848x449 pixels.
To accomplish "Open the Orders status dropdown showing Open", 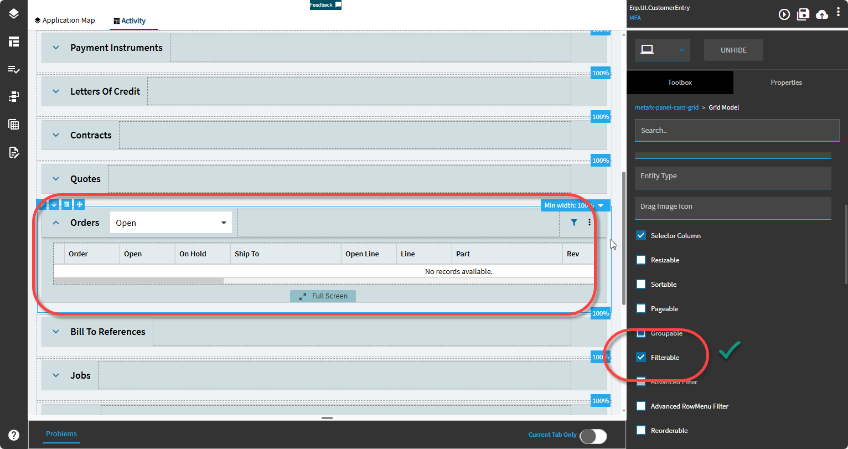I will click(171, 223).
